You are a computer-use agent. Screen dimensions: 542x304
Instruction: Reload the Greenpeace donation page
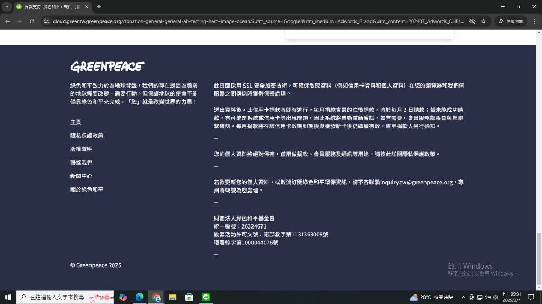(32, 21)
